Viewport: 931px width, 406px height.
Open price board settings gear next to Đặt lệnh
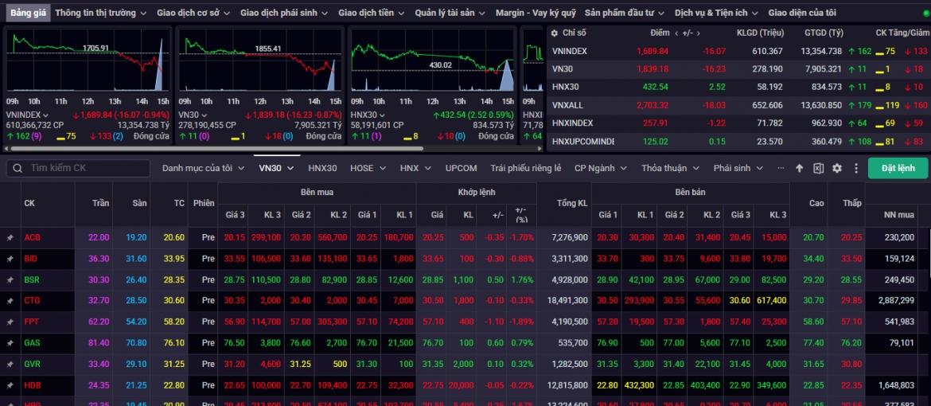(x=837, y=168)
